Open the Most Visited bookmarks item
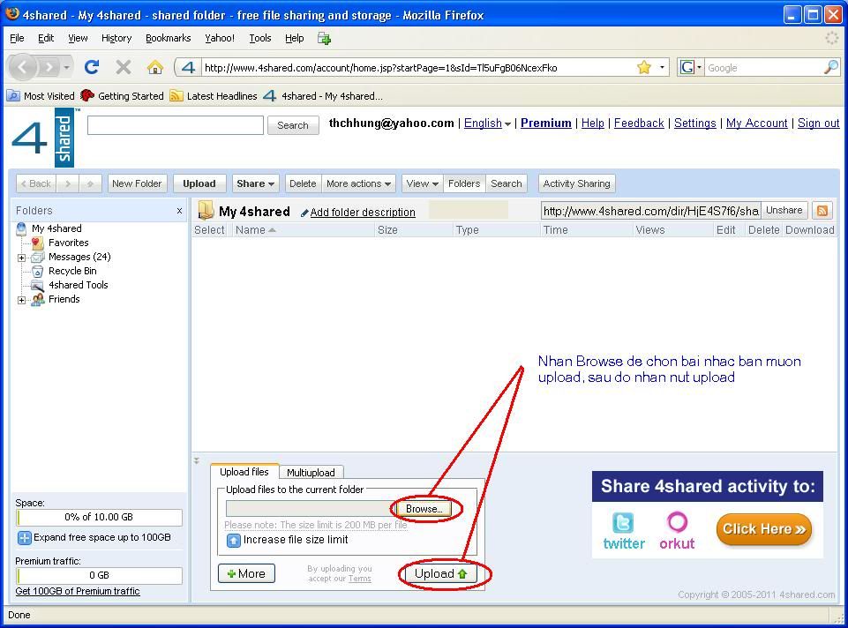848x628 pixels. (41, 95)
